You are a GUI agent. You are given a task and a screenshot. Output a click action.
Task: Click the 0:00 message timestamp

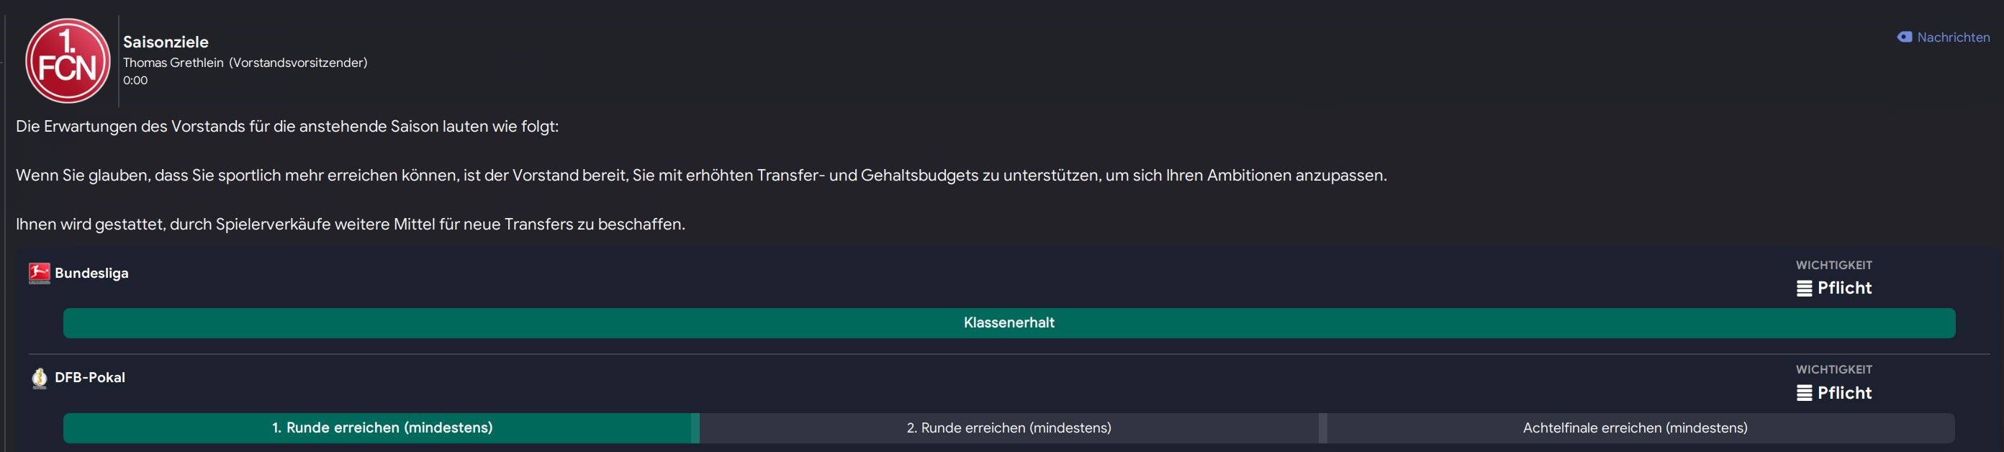[x=135, y=80]
